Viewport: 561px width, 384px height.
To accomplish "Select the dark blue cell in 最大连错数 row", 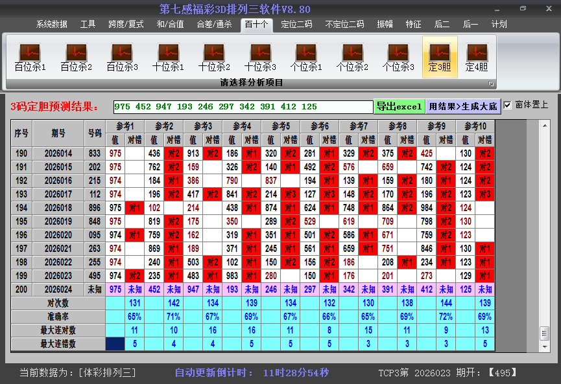I will click(x=115, y=344).
